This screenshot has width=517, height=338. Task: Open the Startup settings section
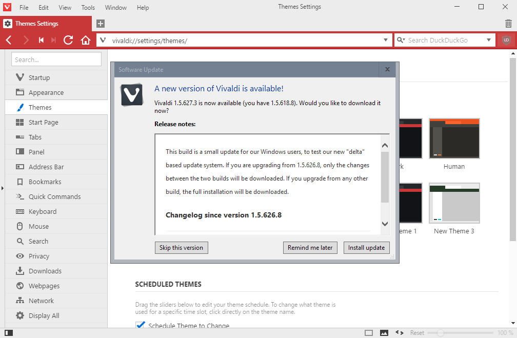(x=56, y=77)
